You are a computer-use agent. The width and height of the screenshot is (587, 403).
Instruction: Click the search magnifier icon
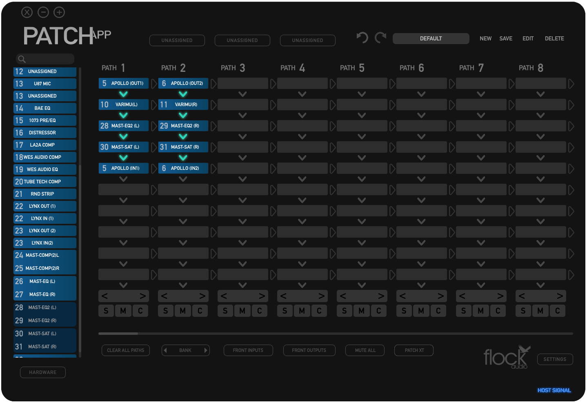click(22, 59)
